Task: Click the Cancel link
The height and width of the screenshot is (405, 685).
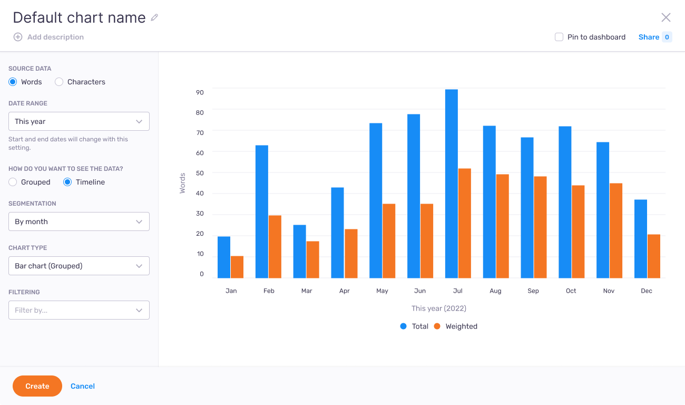Action: (83, 386)
